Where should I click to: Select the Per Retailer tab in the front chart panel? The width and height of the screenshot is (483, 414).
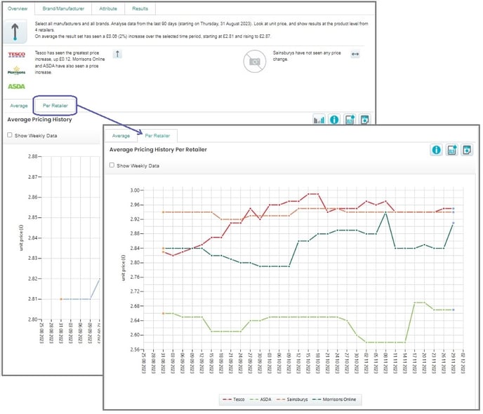(157, 136)
